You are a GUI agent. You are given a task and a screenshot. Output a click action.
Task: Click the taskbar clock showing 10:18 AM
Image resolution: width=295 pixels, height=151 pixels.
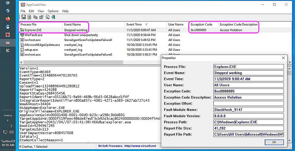[x=8, y=143]
